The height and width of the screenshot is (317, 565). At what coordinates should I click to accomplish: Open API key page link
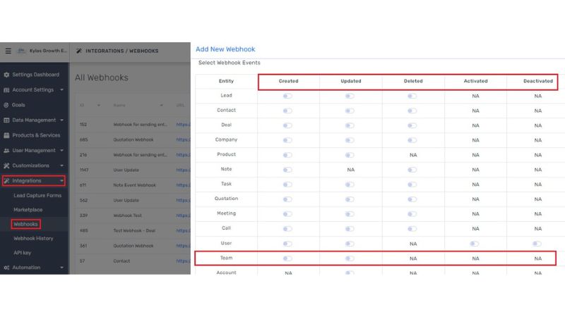[x=23, y=253]
